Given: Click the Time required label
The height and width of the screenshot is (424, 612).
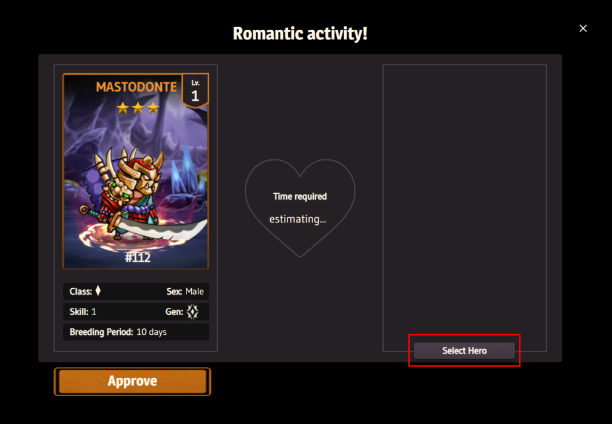Looking at the screenshot, I should 300,196.
